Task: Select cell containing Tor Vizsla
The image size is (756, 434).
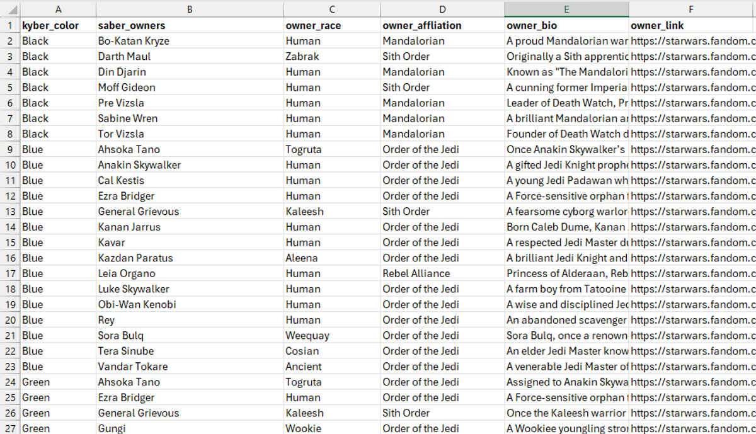Action: click(190, 134)
